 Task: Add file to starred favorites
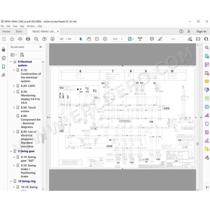coord(12,39)
